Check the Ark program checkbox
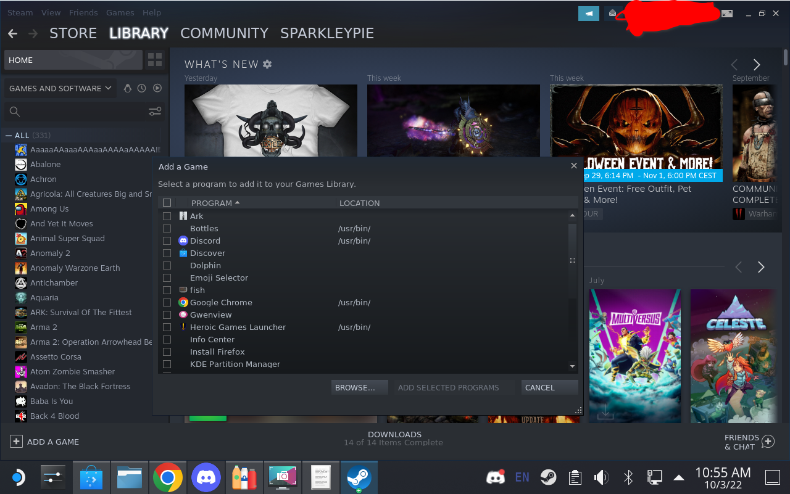This screenshot has height=494, width=790. click(x=167, y=216)
